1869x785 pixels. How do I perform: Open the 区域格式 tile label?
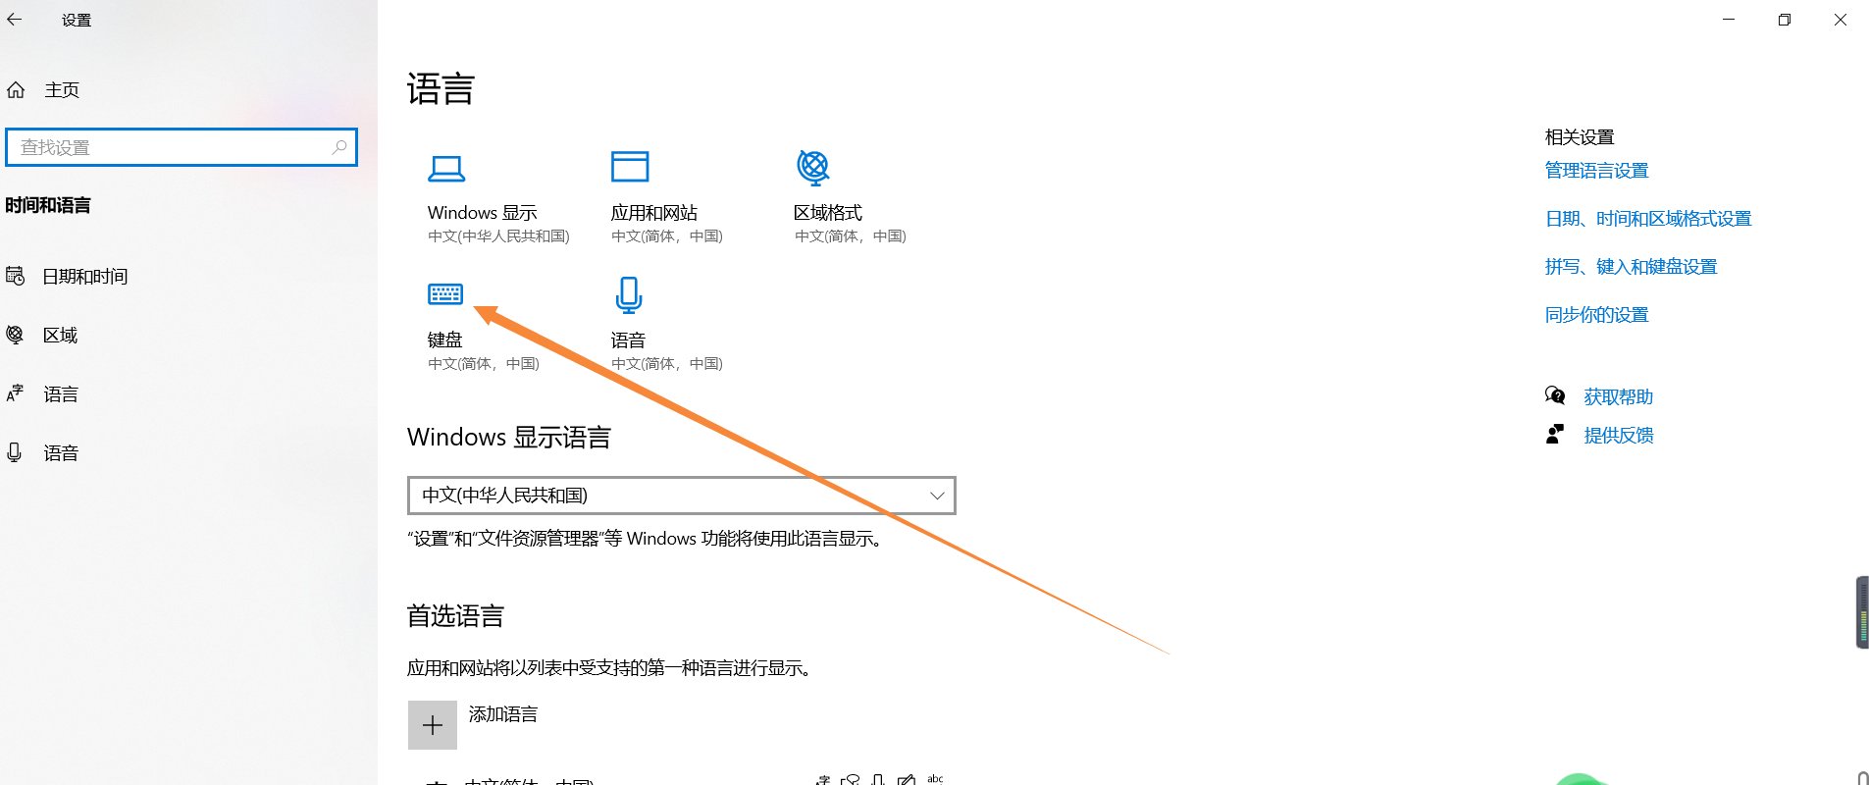828,213
